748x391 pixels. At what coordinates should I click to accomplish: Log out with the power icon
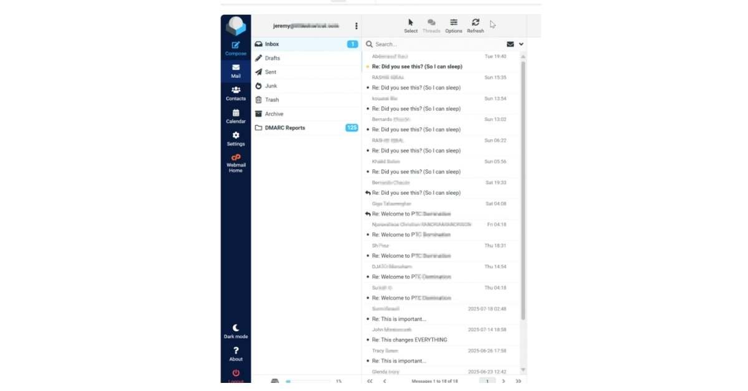[236, 375]
